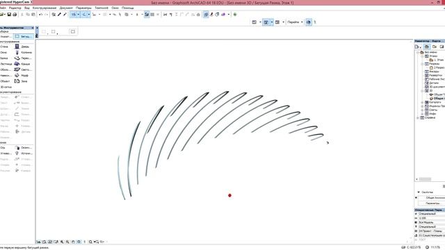Open the Помощь menu
This screenshot has height=250, width=445.
tap(128, 8)
